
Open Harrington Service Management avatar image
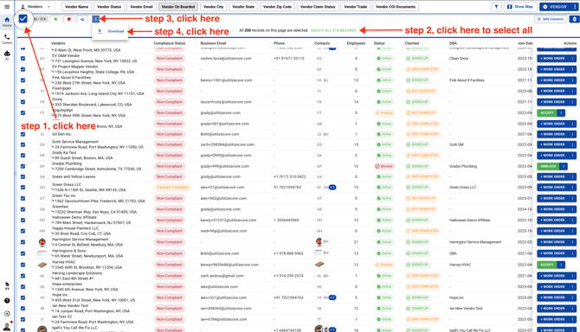tap(42, 242)
